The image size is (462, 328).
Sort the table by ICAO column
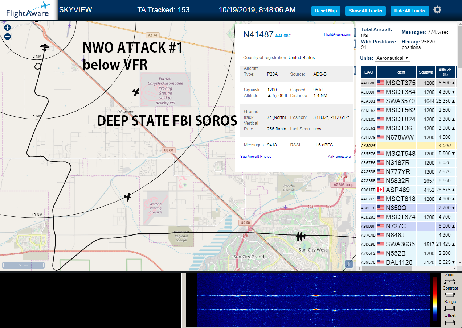[x=368, y=72]
